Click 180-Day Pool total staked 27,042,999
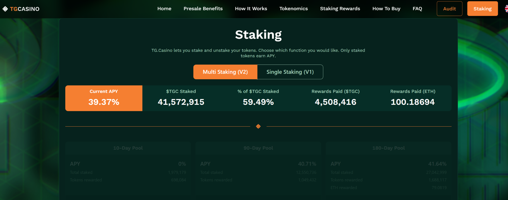The width and height of the screenshot is (508, 200). [436, 172]
